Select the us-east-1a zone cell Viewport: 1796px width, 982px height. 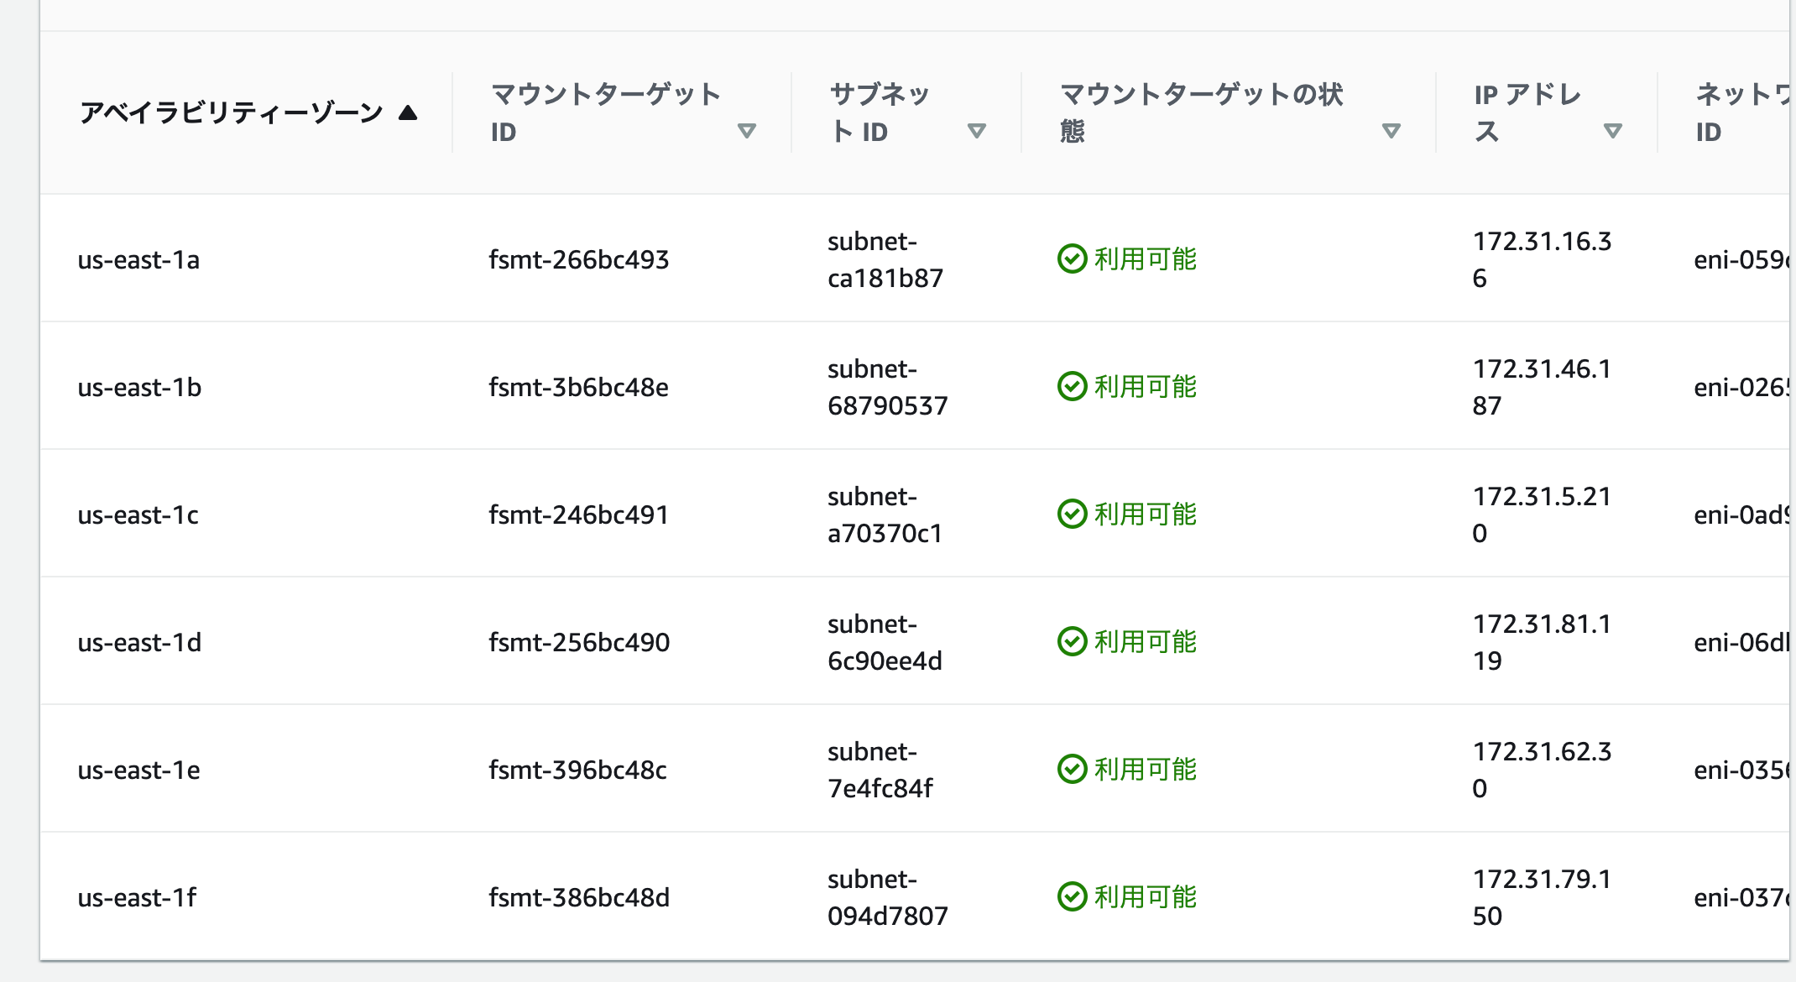pyautogui.click(x=138, y=260)
